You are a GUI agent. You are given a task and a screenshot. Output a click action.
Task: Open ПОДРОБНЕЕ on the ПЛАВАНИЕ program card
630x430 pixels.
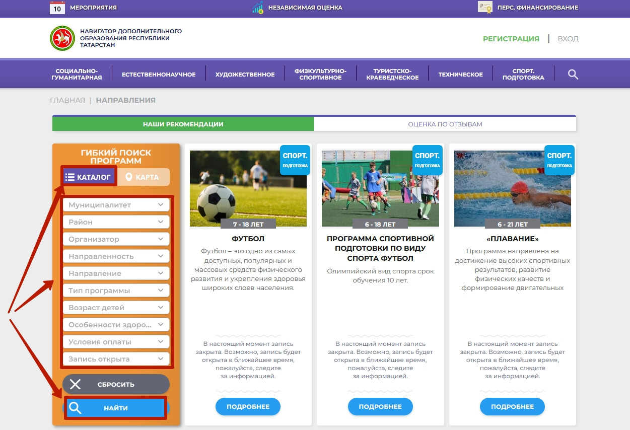pos(512,407)
